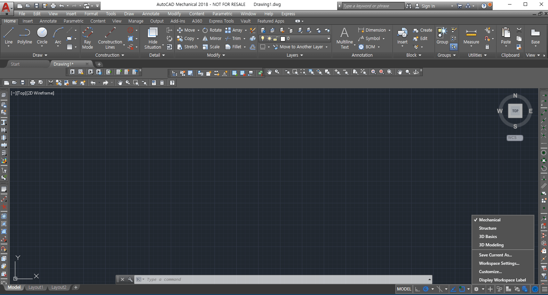The width and height of the screenshot is (548, 295).
Task: Select the Circle tool
Action: tap(42, 36)
